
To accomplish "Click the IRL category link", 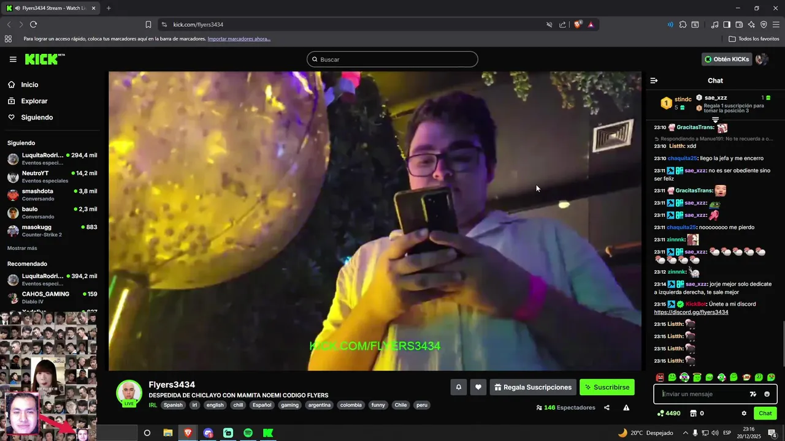I will tap(153, 405).
